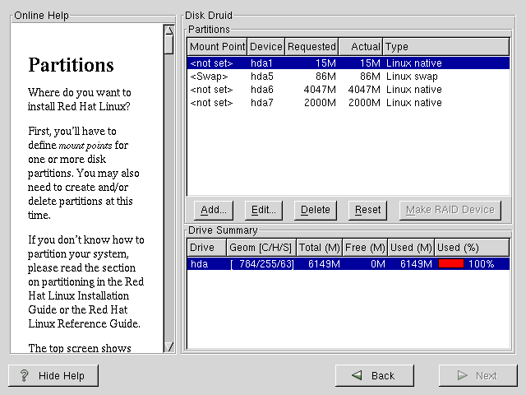Click the Type column header
The image size is (526, 395).
[445, 47]
